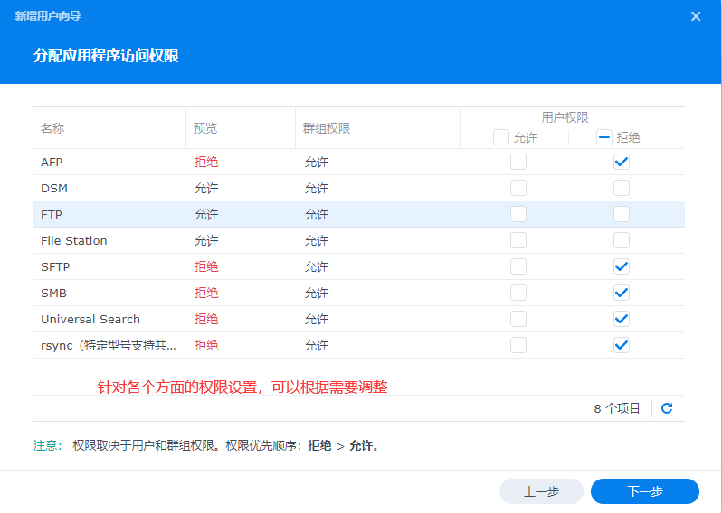Screen dimensions: 722x513
Task: Toggle the header 允许 select-all checkbox
Action: point(501,138)
